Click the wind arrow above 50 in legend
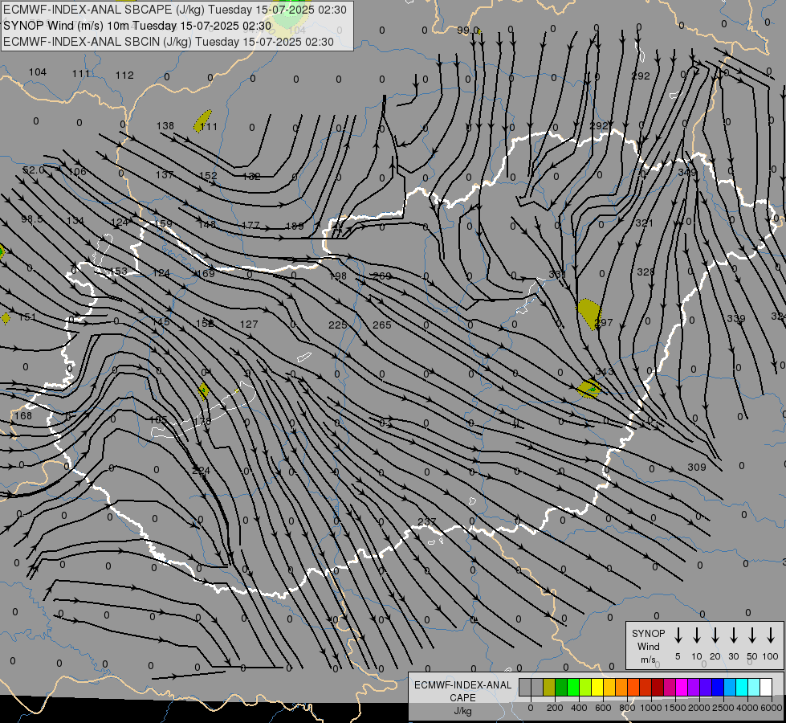786x723 pixels. [752, 635]
